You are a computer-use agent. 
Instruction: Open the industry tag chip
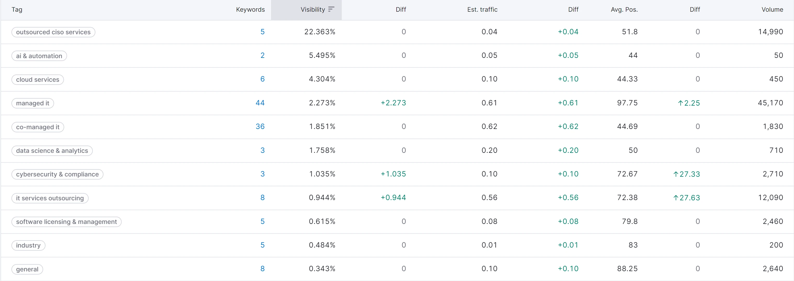pyautogui.click(x=28, y=245)
